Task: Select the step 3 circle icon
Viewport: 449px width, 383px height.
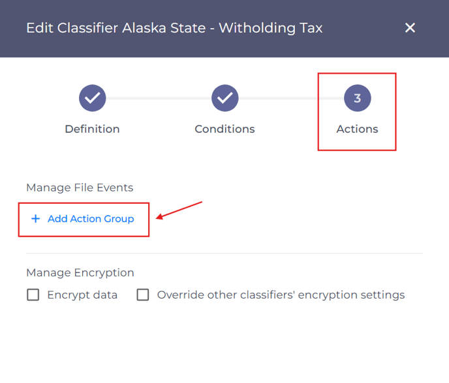Action: 358,98
